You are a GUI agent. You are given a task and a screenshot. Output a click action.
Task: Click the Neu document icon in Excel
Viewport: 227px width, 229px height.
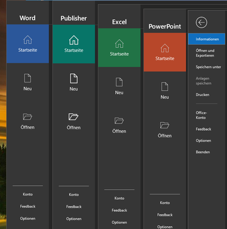click(x=119, y=82)
